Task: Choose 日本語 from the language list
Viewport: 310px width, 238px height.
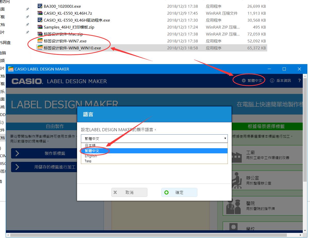Action: 154,145
